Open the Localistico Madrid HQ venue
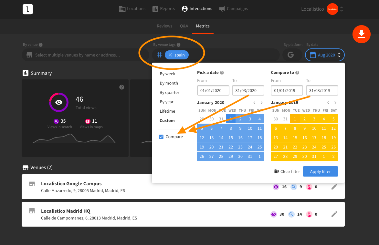The image size is (379, 245). point(66,211)
